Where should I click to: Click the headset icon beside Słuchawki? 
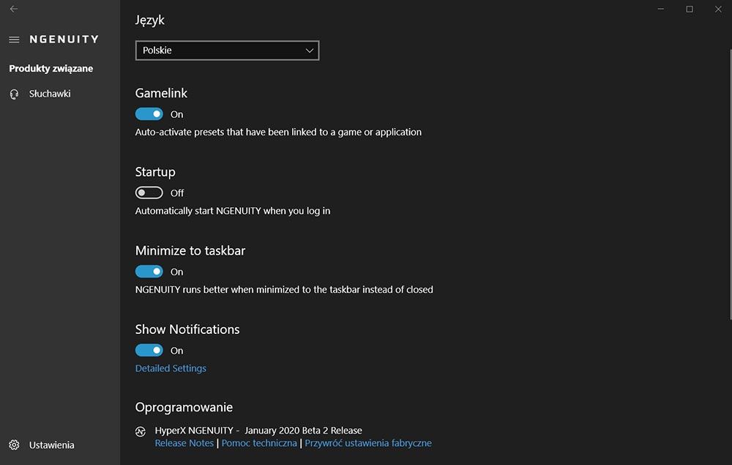click(14, 94)
